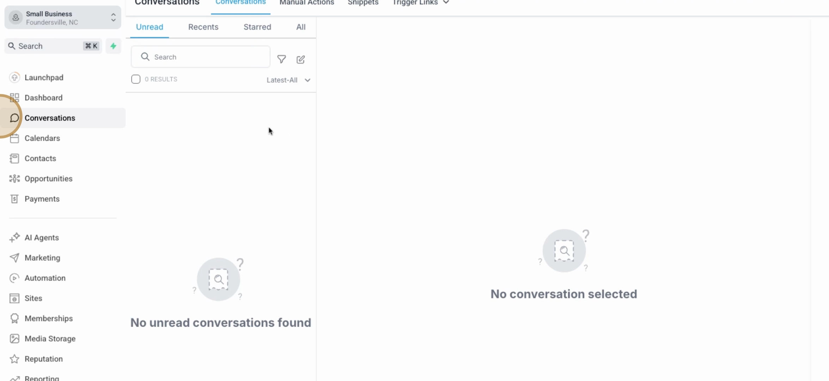Image resolution: width=829 pixels, height=381 pixels.
Task: Go to Contacts in the sidebar
Action: coord(40,158)
